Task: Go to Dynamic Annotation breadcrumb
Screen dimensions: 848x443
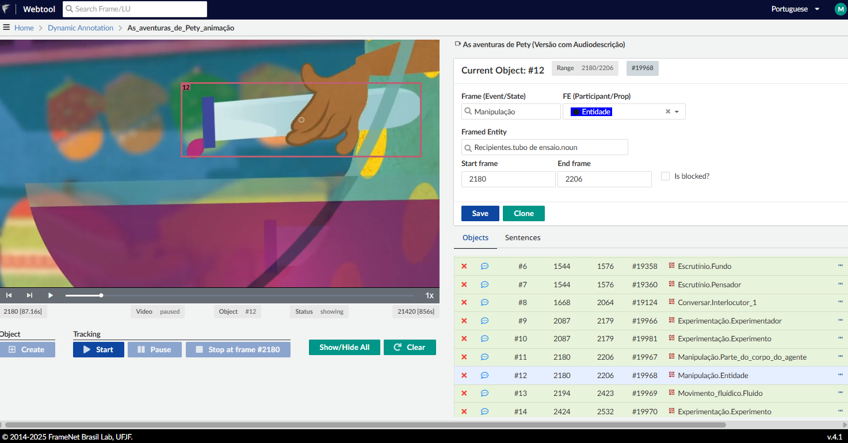Action: [81, 28]
